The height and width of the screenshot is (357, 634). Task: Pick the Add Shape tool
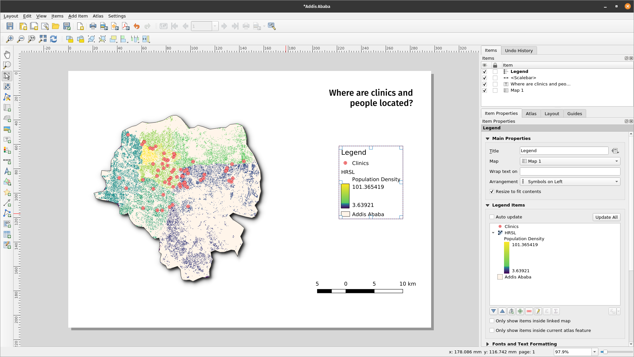pos(7,182)
